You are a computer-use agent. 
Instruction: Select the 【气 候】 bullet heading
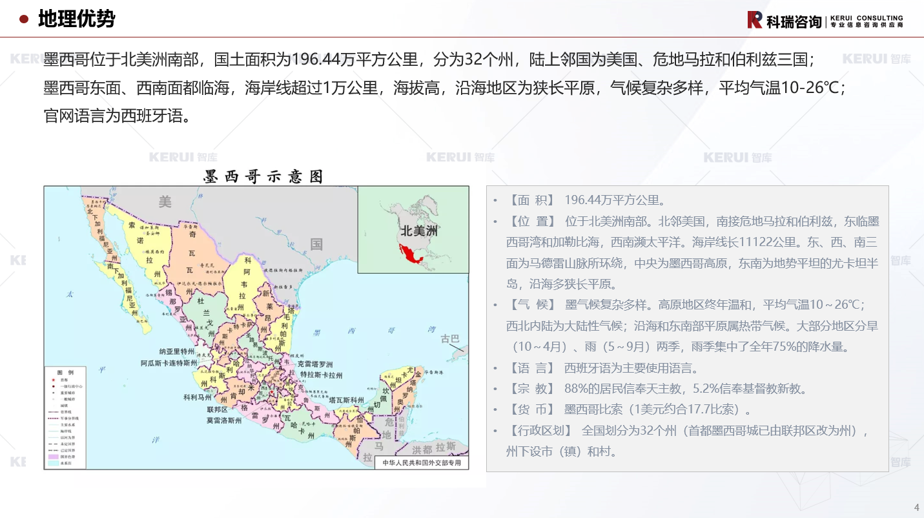coord(532,305)
